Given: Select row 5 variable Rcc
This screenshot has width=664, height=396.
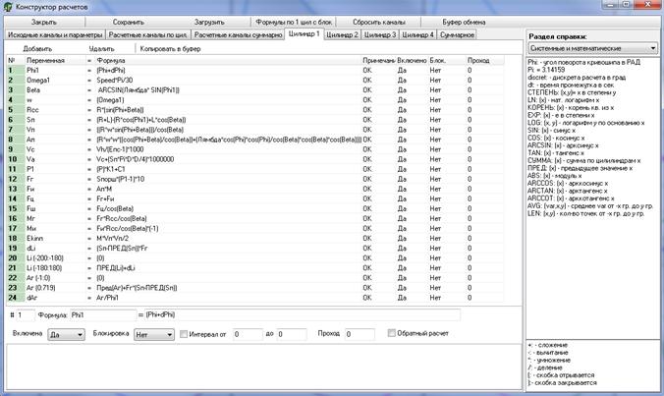Looking at the screenshot, I should point(32,110).
